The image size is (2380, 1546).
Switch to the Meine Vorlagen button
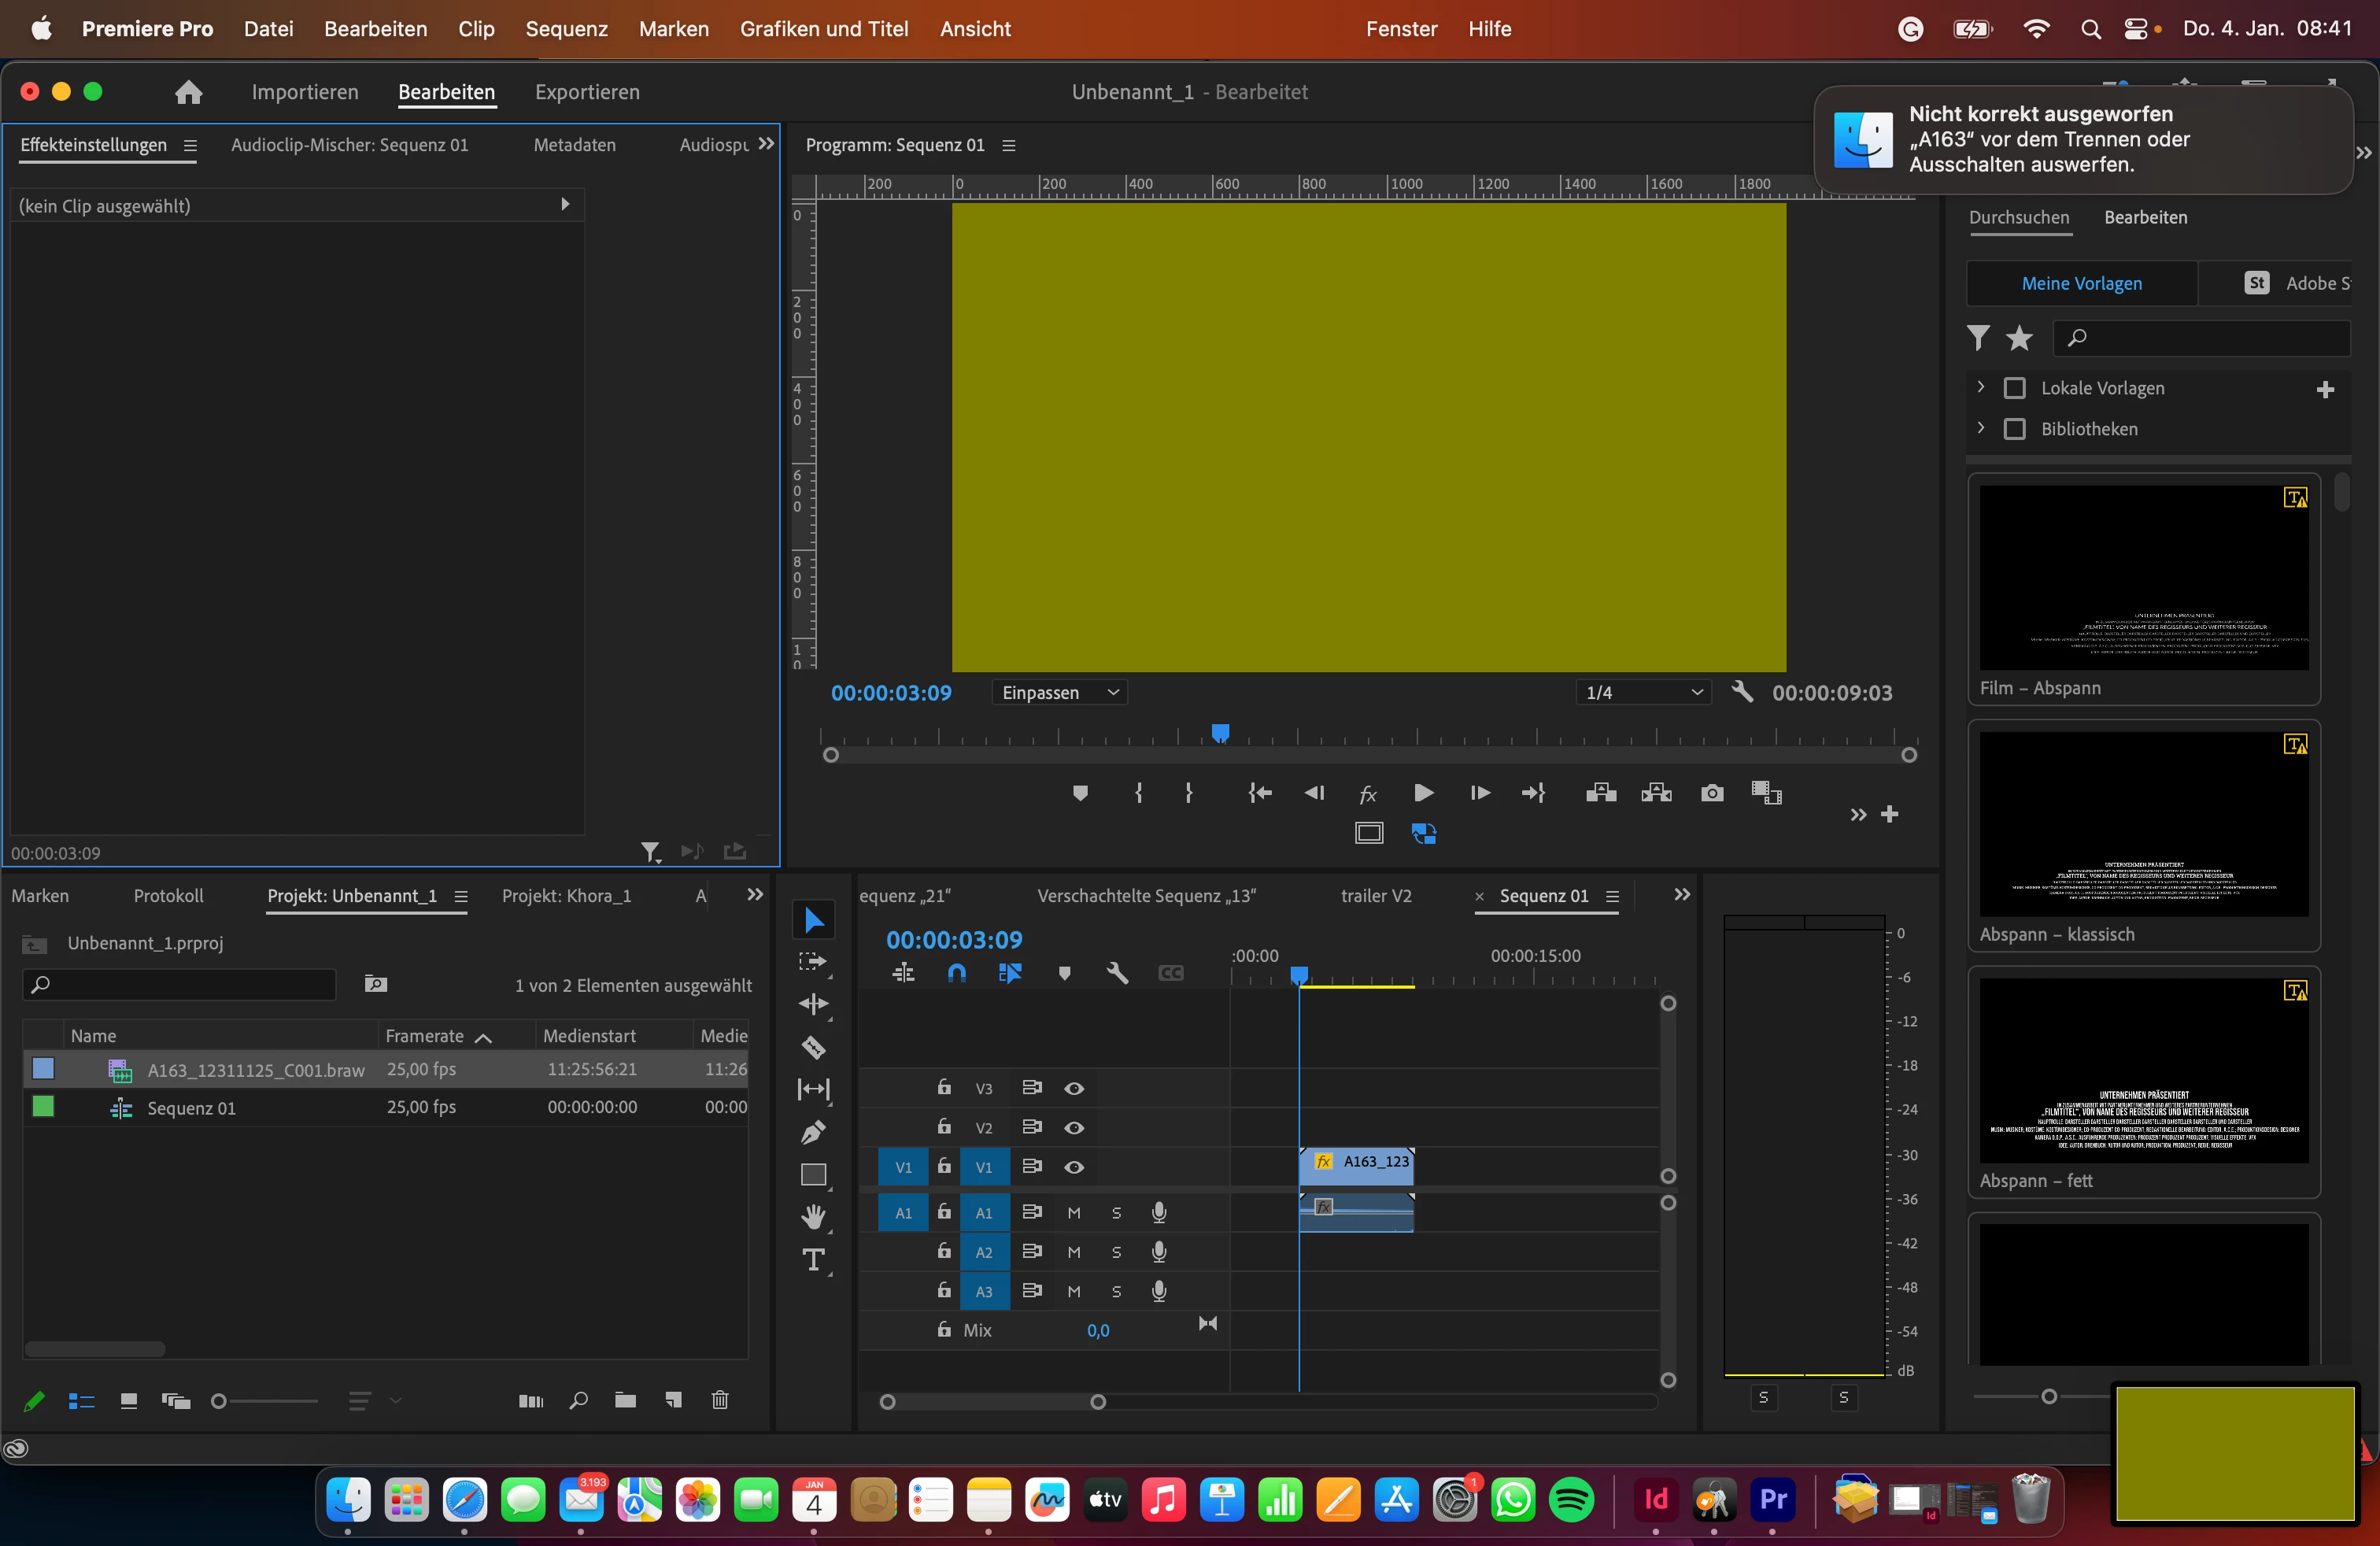(2081, 283)
